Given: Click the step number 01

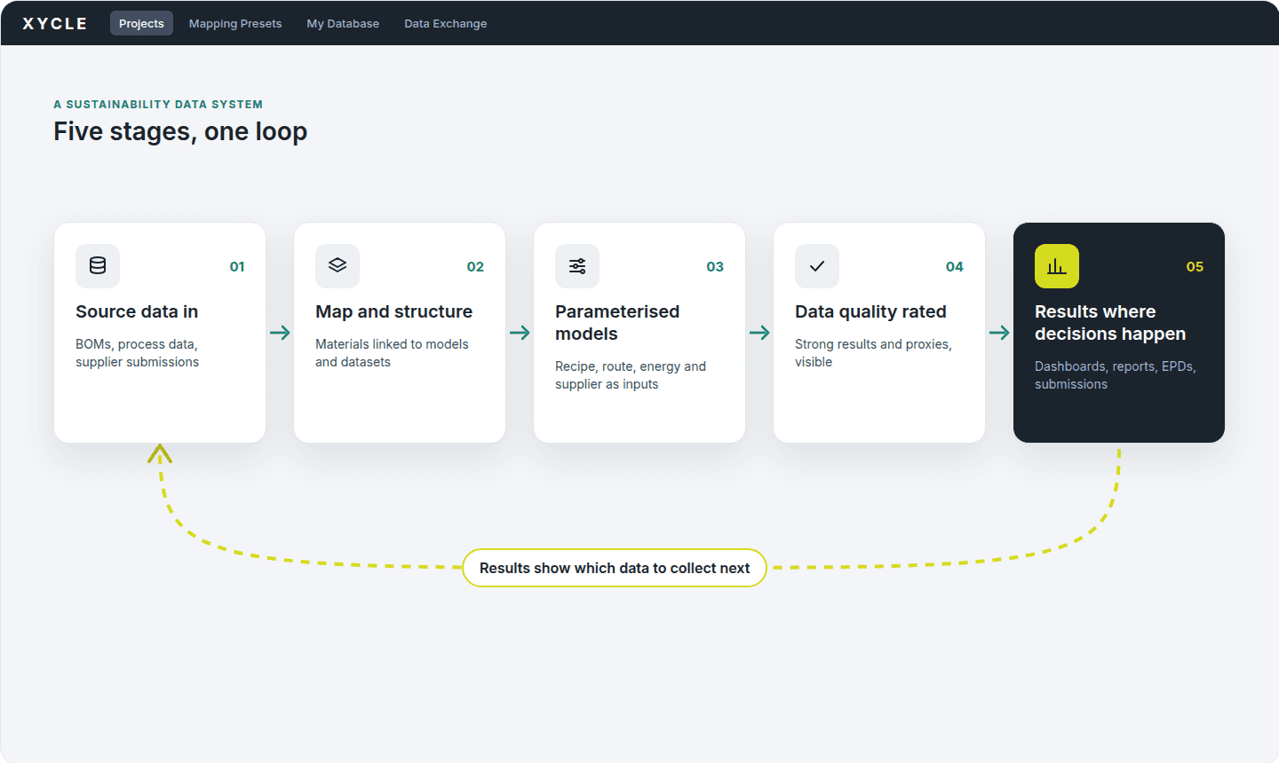Looking at the screenshot, I should pos(237,266).
